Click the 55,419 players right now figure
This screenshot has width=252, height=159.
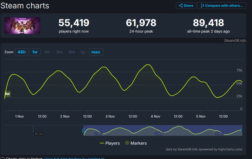[74, 23]
